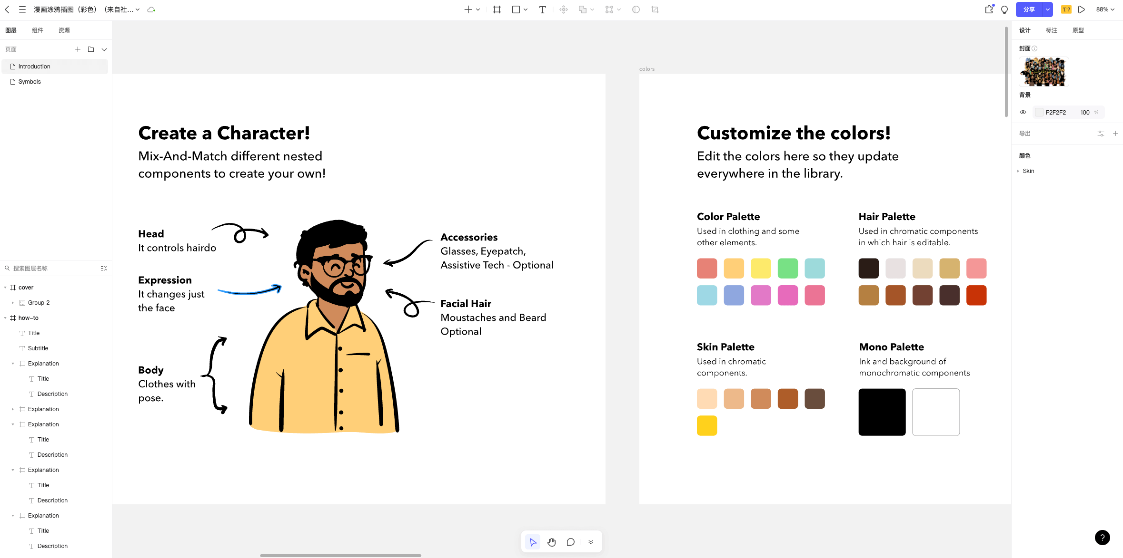The image size is (1123, 558).
Task: Expand the Group 2 layer
Action: click(13, 303)
